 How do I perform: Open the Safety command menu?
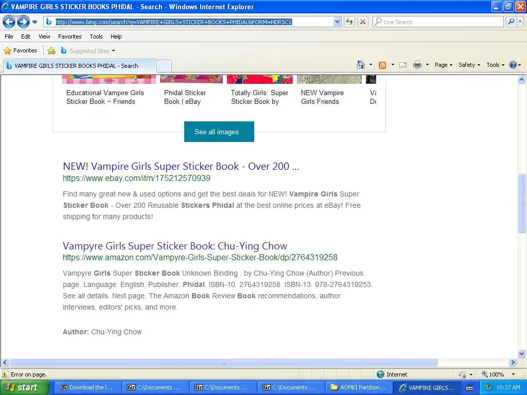pos(469,65)
